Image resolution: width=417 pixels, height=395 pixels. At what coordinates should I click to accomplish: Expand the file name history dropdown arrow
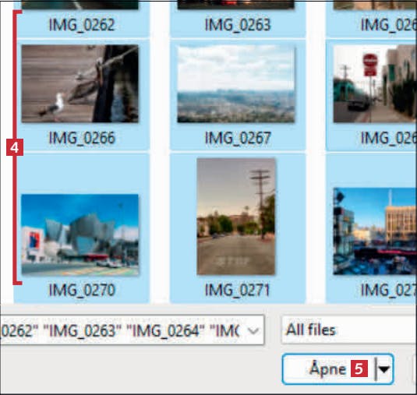(253, 330)
